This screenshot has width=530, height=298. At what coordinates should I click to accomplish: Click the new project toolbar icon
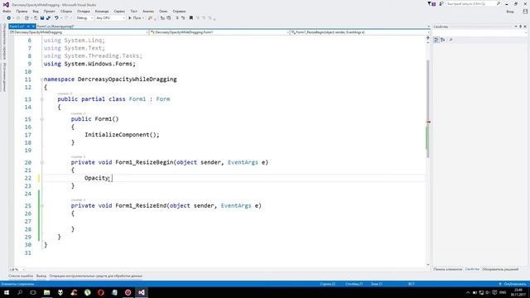point(26,18)
